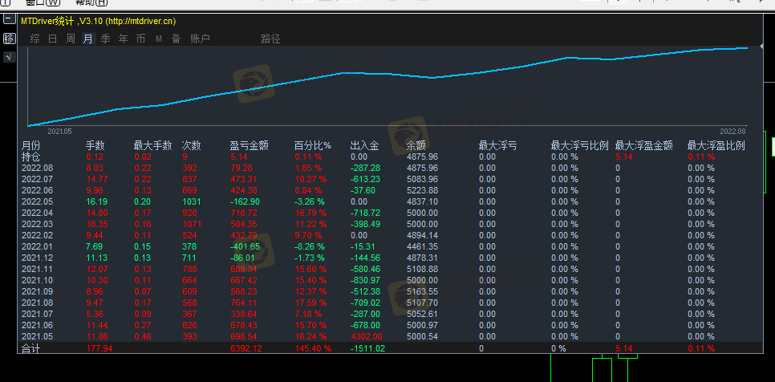Switch to the 综 summary tab
Viewport: 775px width, 382px height.
click(34, 39)
